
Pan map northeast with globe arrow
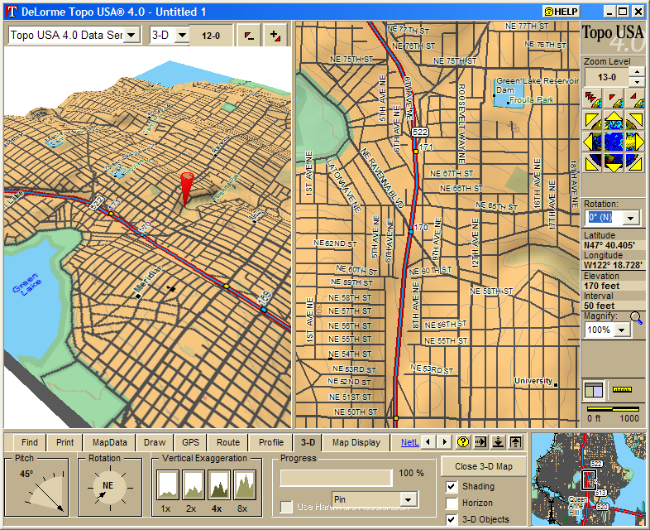pyautogui.click(x=634, y=120)
